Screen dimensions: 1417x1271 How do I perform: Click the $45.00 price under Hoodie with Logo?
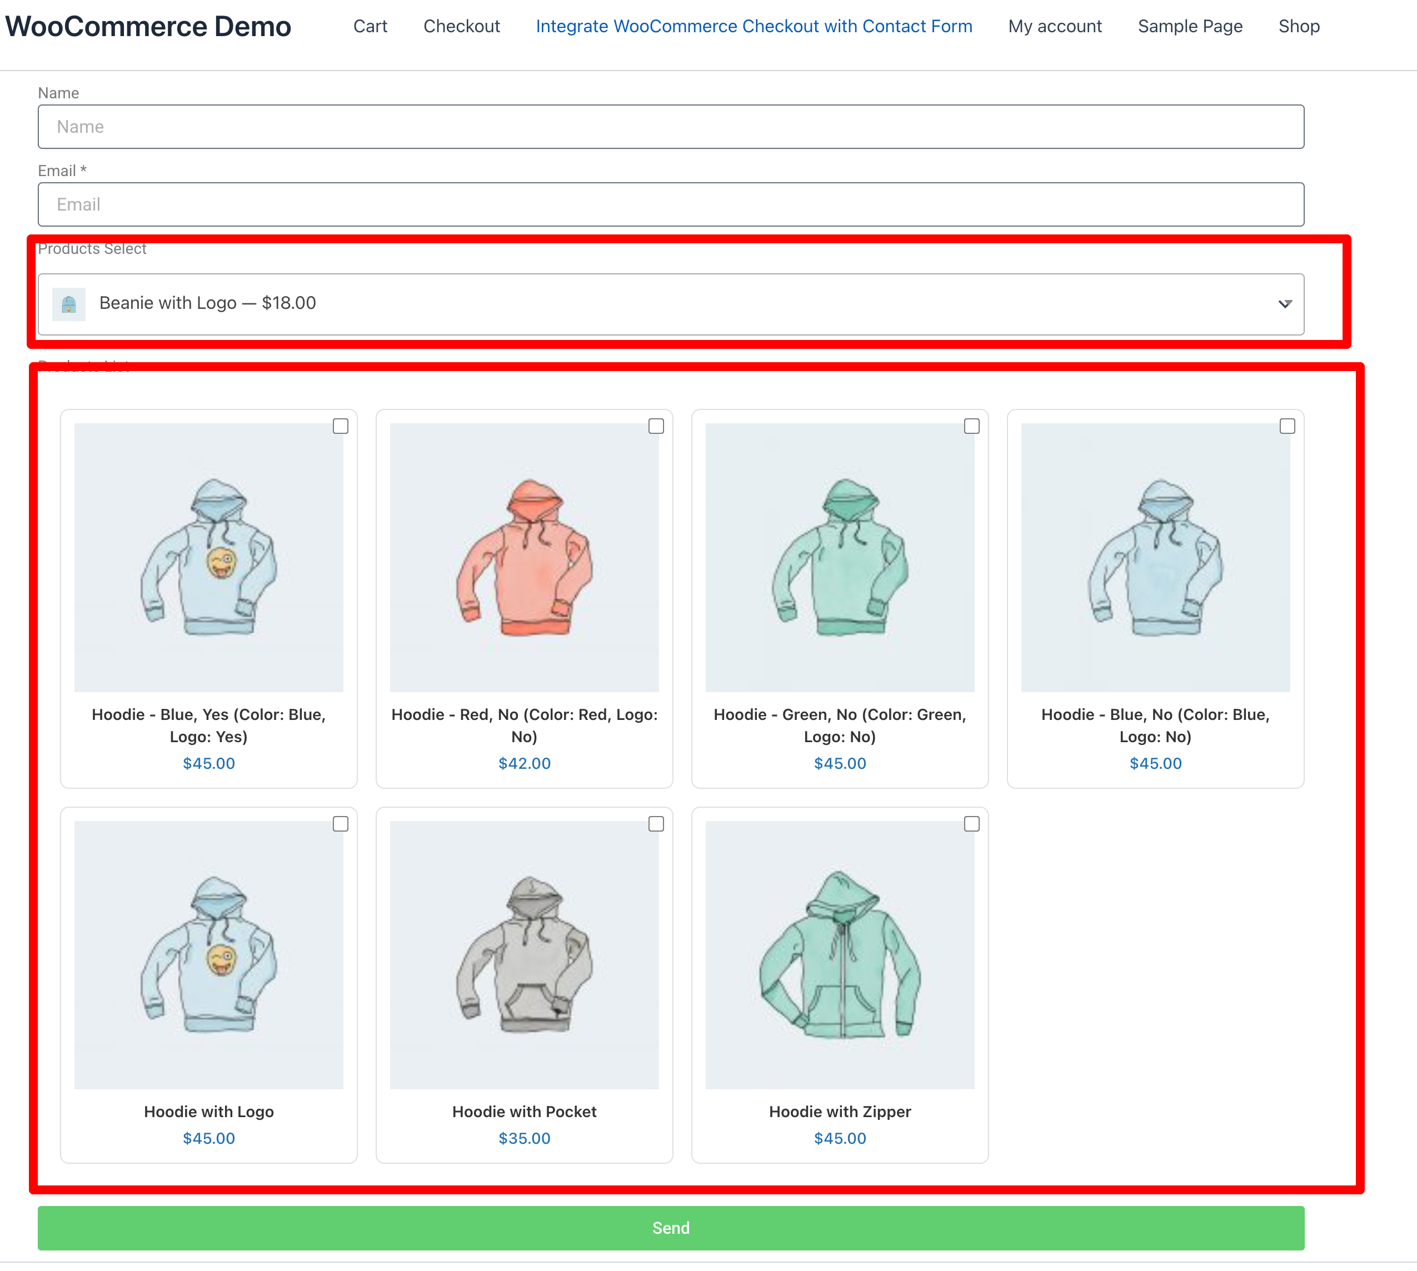[x=209, y=1138]
